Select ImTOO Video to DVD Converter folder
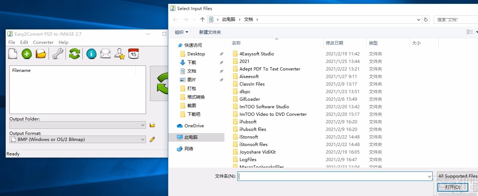Screen dimensions: 478x196 click(x=273, y=114)
